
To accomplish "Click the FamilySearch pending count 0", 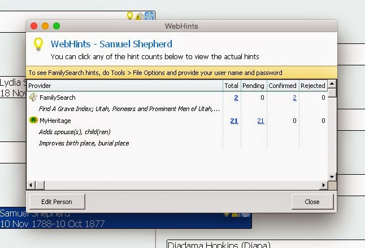I will (x=262, y=98).
